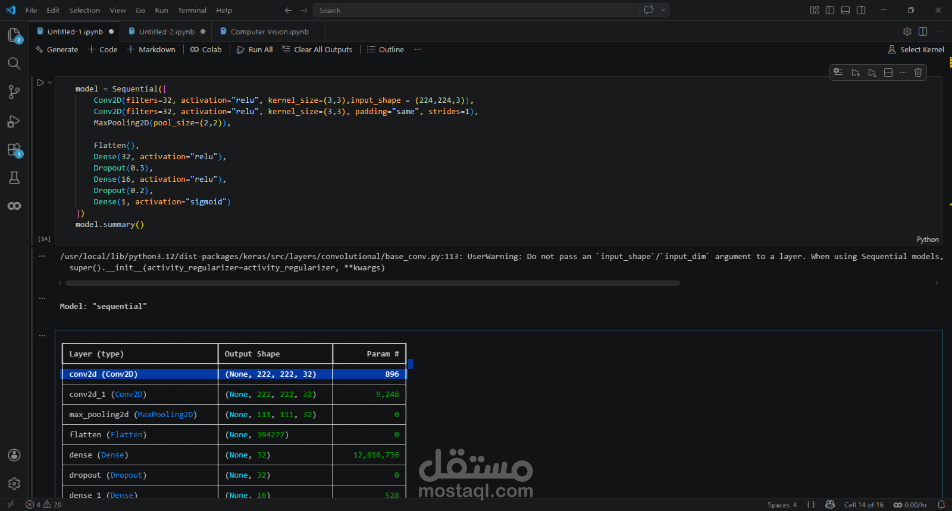Viewport: 952px width, 511px height.
Task: Toggle the secondary side bar
Action: point(861,10)
